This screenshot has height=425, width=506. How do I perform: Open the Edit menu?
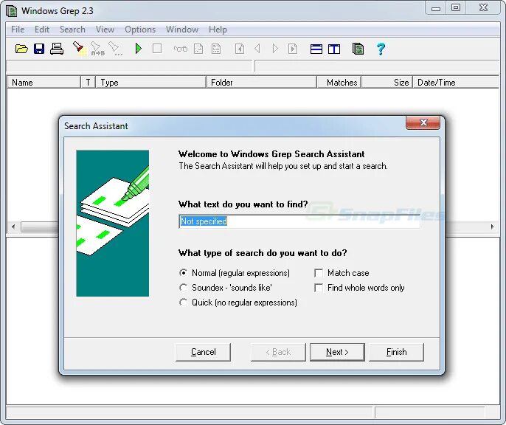point(42,30)
